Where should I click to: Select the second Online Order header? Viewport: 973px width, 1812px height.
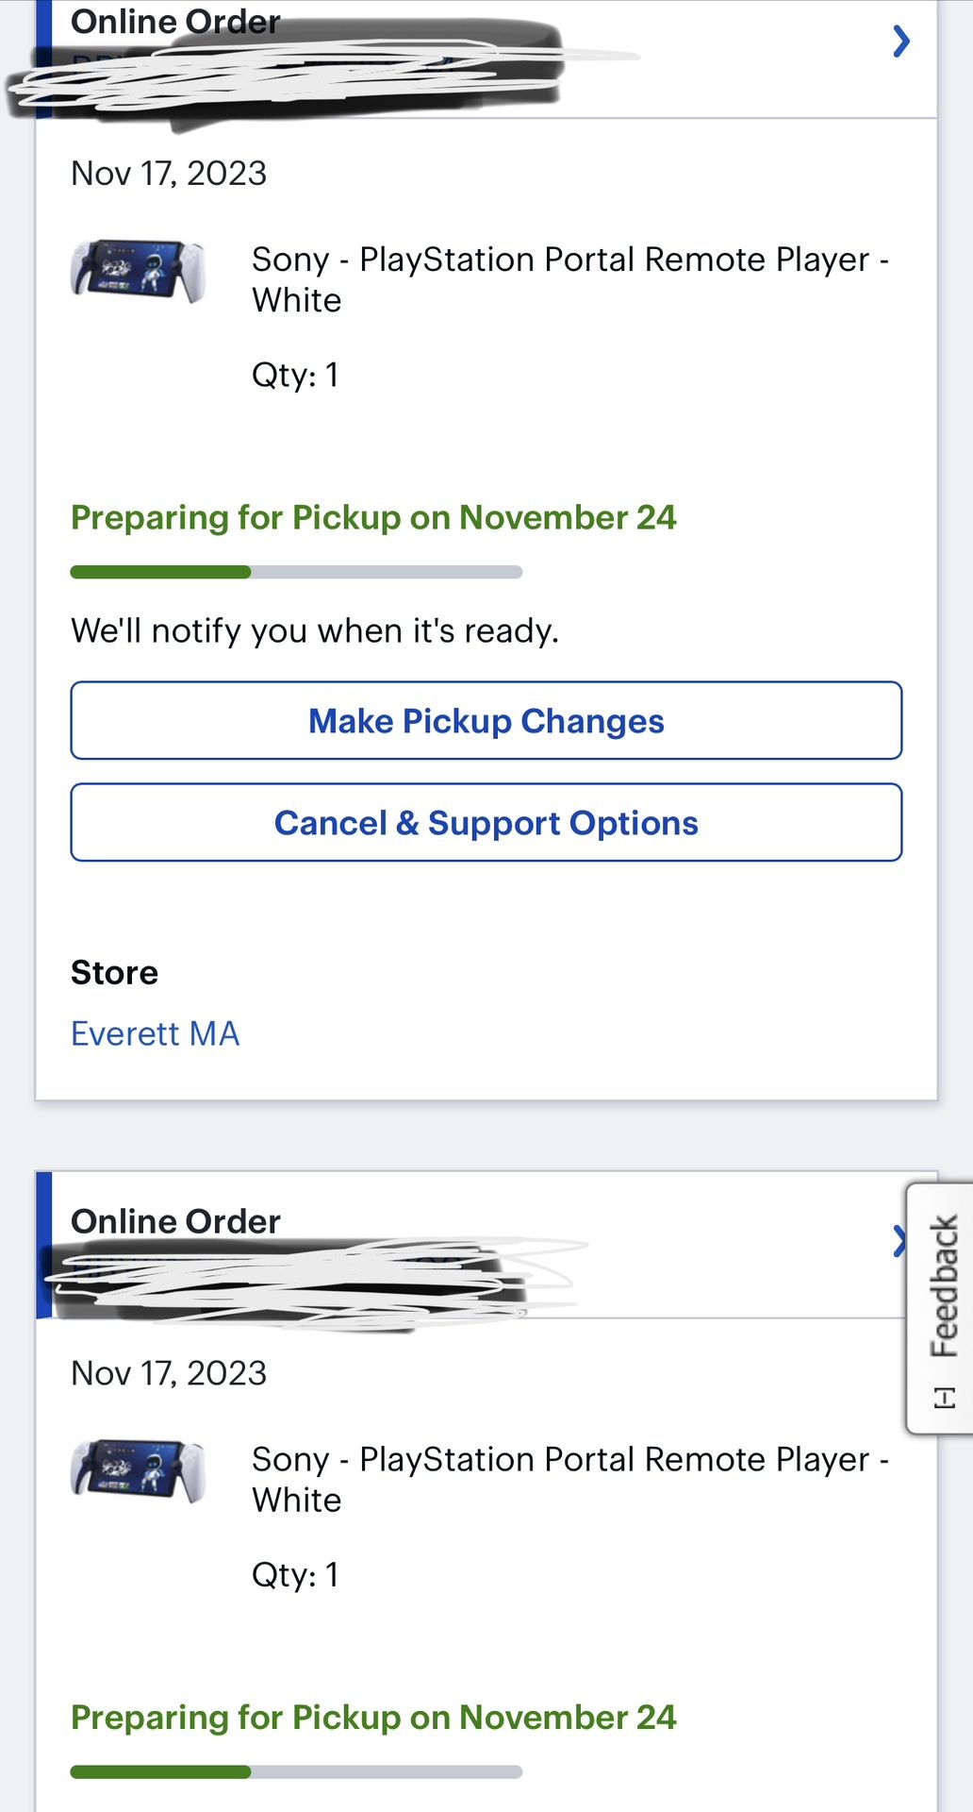(x=176, y=1221)
